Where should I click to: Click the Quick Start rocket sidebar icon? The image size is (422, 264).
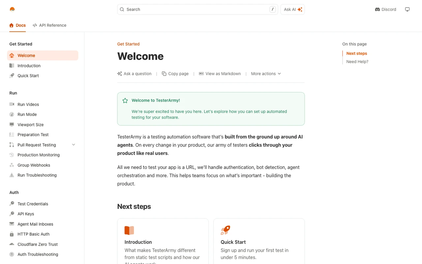(12, 76)
